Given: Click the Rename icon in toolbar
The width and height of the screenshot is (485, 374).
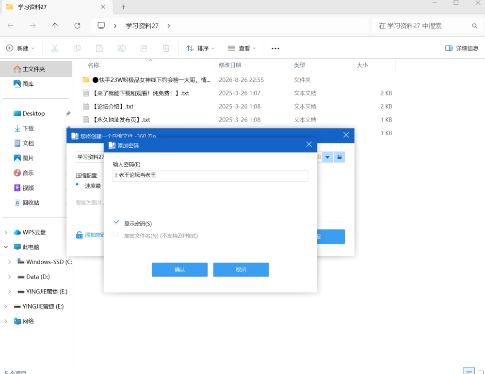Looking at the screenshot, I should click(122, 48).
